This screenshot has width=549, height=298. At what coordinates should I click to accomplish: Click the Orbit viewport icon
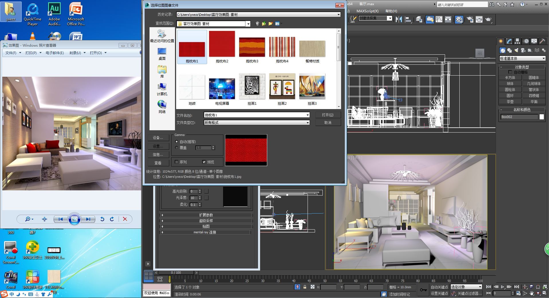pyautogui.click(x=538, y=293)
